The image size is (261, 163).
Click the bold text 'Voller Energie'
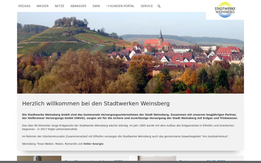[94, 144]
